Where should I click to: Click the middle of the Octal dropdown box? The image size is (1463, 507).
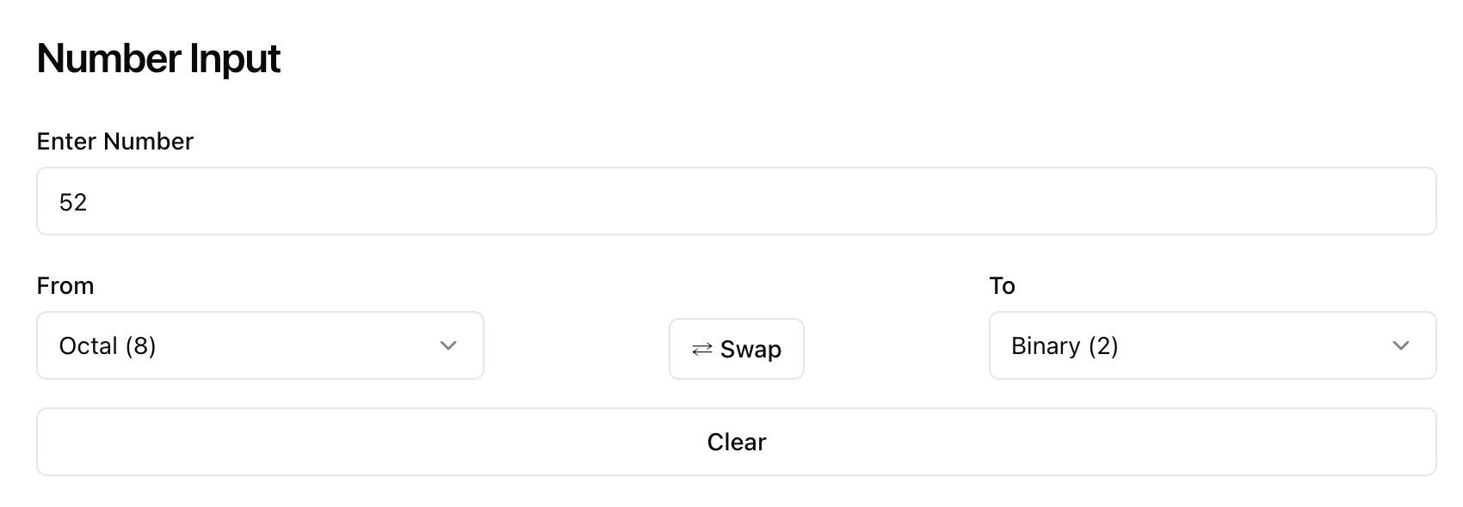point(260,345)
